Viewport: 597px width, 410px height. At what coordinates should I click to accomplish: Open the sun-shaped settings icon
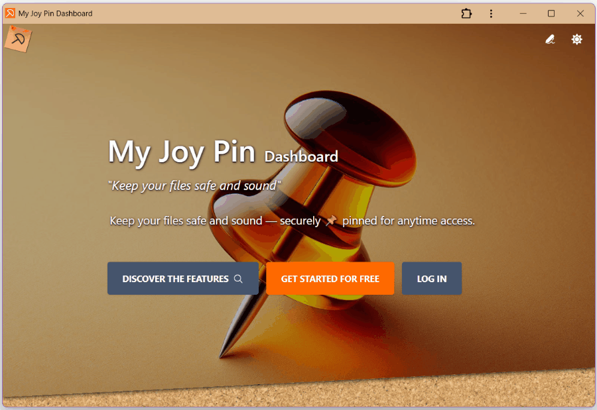pyautogui.click(x=577, y=39)
